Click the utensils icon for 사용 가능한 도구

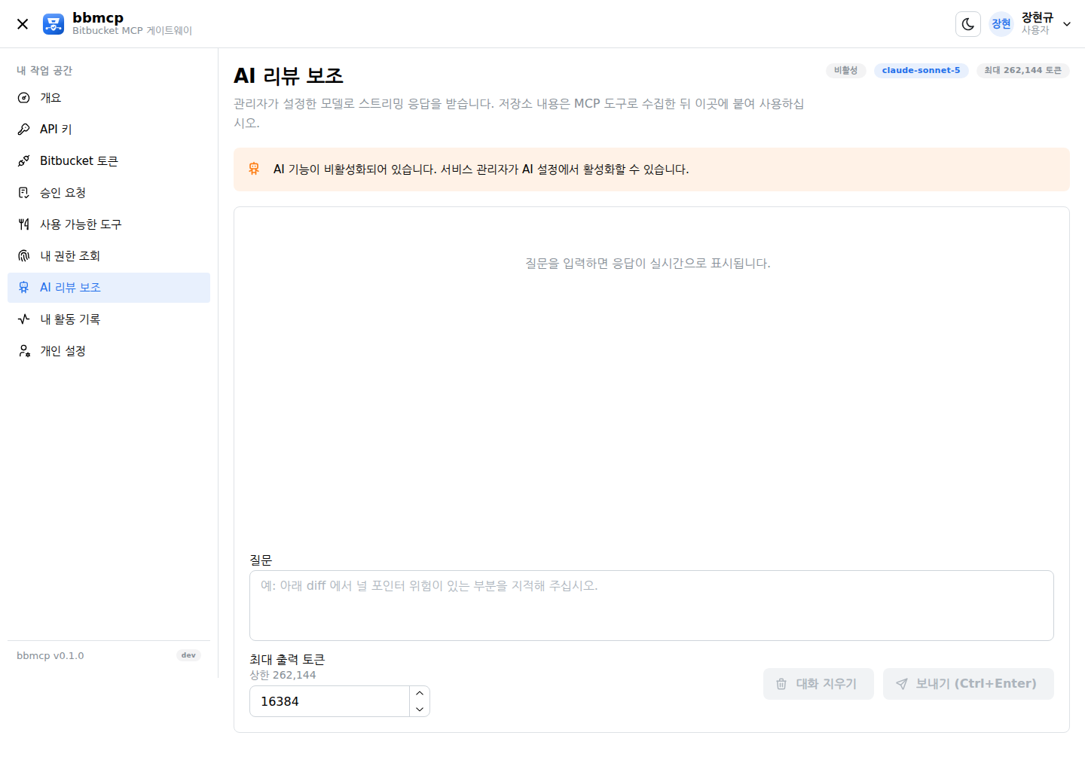pos(24,224)
